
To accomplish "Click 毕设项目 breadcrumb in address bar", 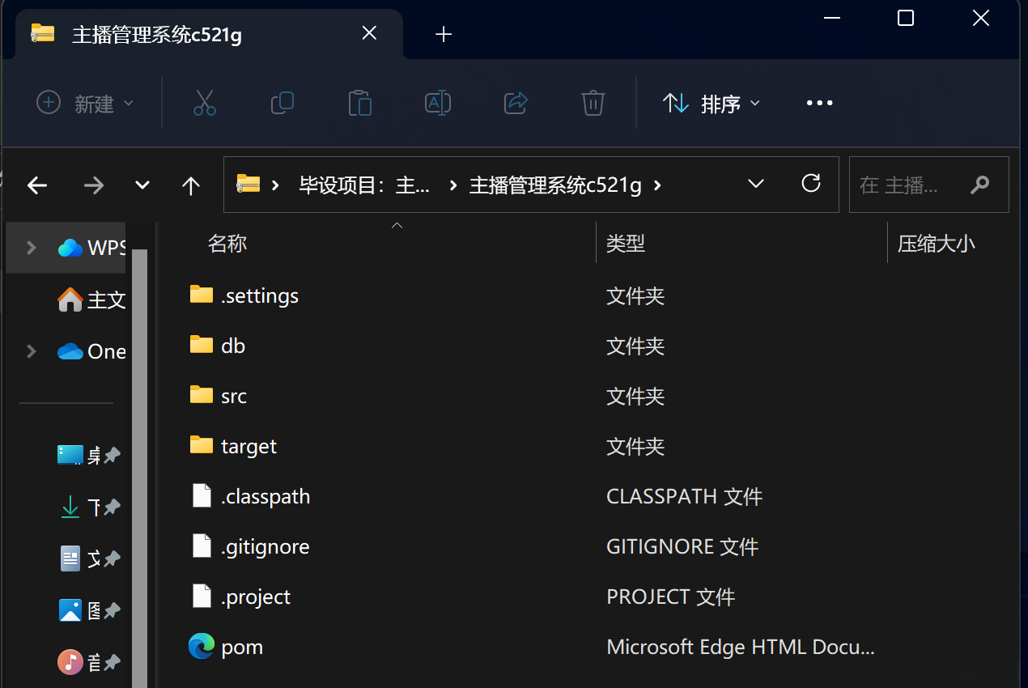I will pyautogui.click(x=364, y=185).
